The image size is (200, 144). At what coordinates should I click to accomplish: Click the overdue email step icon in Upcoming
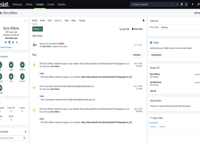tap(34, 45)
